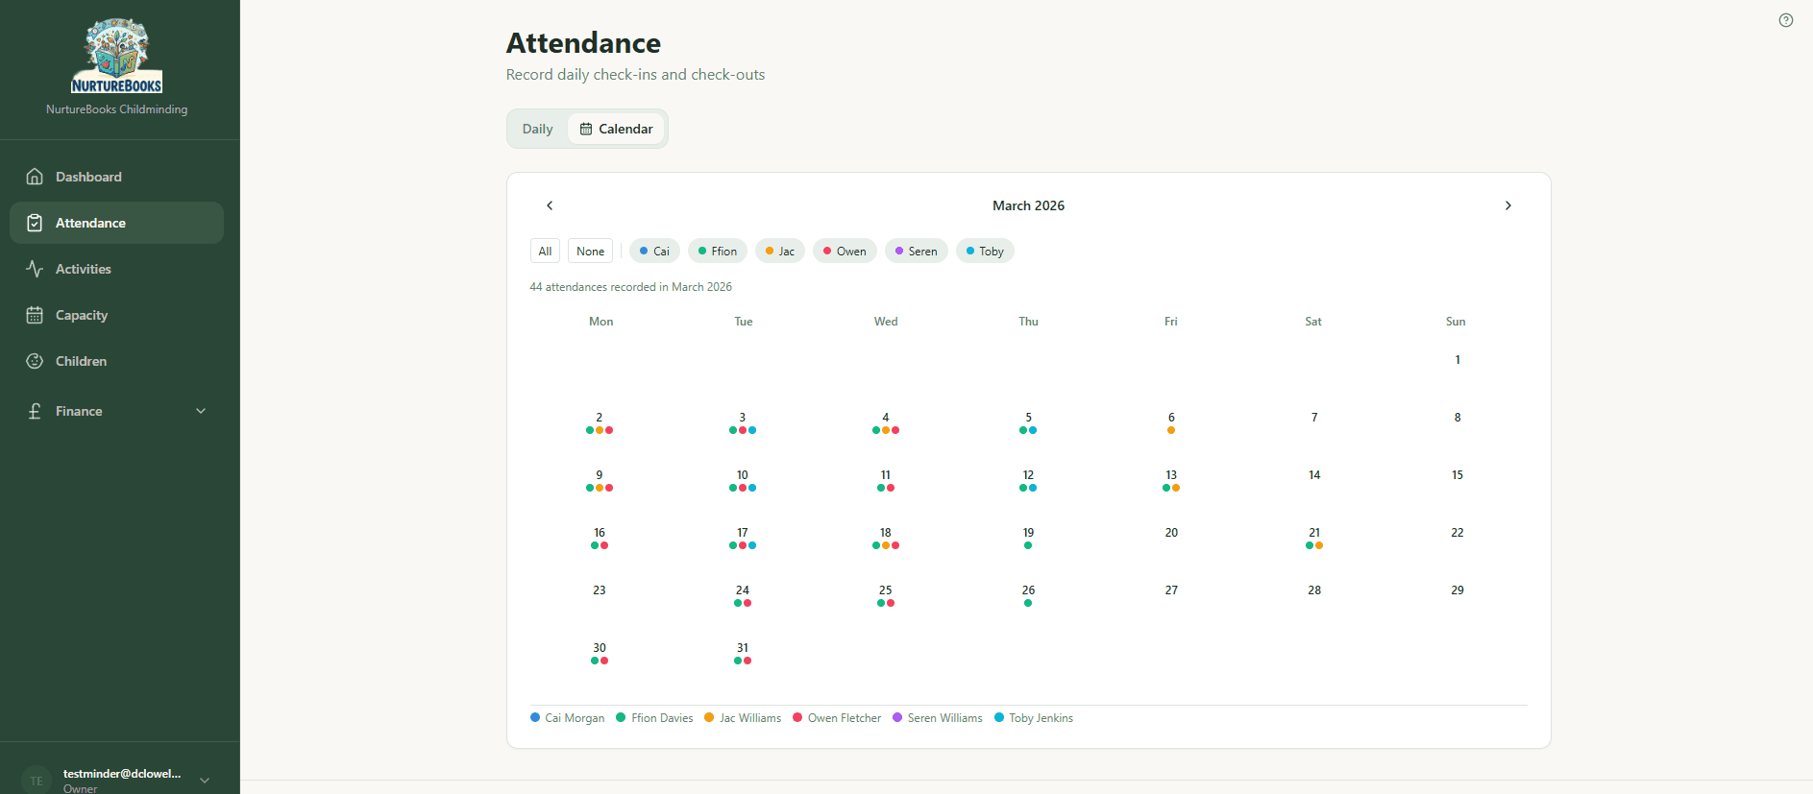The height and width of the screenshot is (794, 1813).
Task: Toggle the Cai child filter chip
Action: point(654,252)
